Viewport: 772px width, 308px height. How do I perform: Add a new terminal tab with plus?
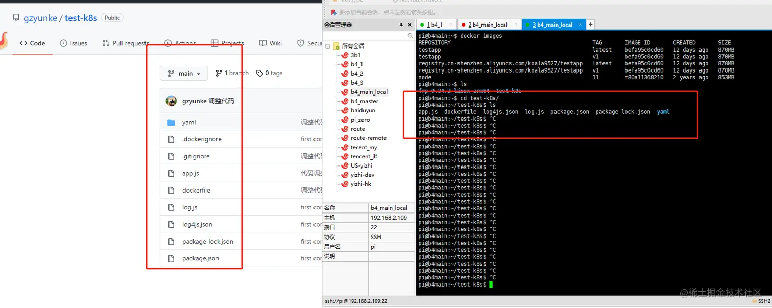coord(591,25)
